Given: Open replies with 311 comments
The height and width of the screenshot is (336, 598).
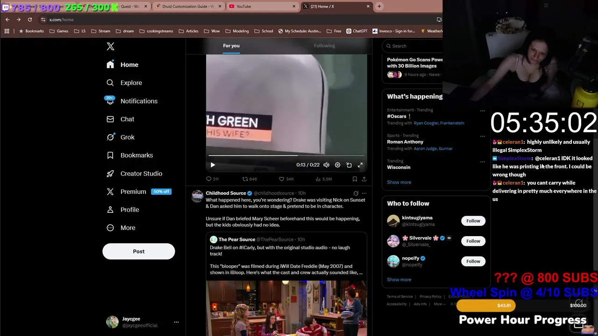Looking at the screenshot, I should (x=213, y=179).
